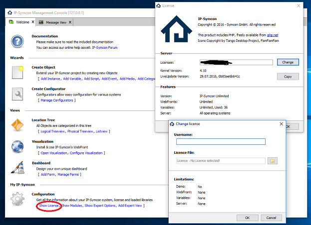Screen dimensions: 311x225
Task: Click the Documentation help icon
Action: (17, 42)
